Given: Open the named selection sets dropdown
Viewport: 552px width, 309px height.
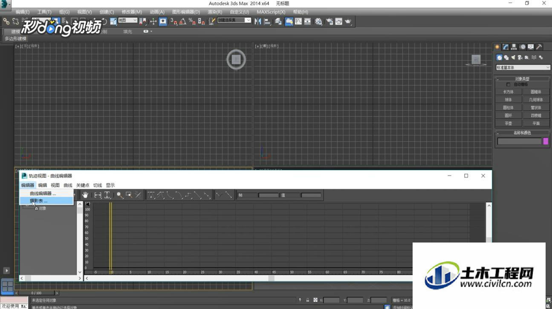Looking at the screenshot, I should (x=234, y=20).
